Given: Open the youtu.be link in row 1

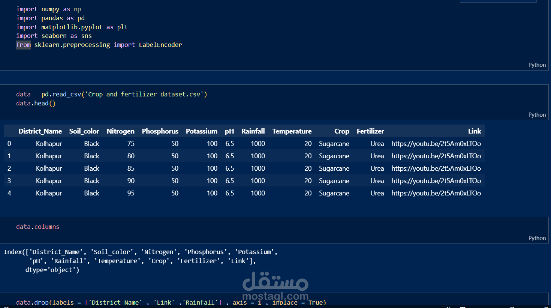Looking at the screenshot, I should 436,156.
